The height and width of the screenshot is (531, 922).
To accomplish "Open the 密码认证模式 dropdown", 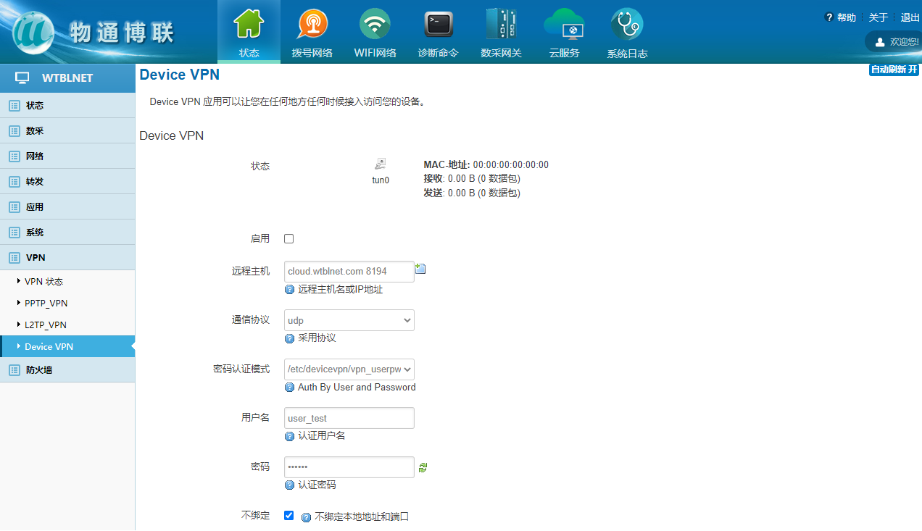I will [x=349, y=369].
